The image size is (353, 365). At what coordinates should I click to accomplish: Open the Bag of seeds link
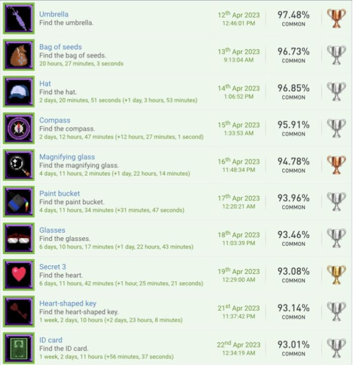[60, 47]
